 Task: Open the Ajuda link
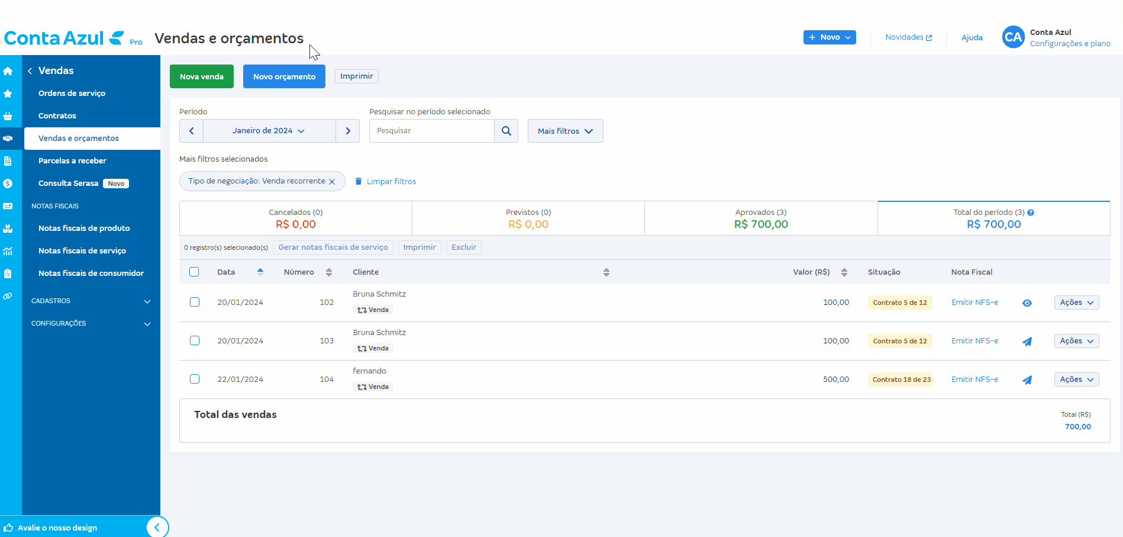coord(972,38)
